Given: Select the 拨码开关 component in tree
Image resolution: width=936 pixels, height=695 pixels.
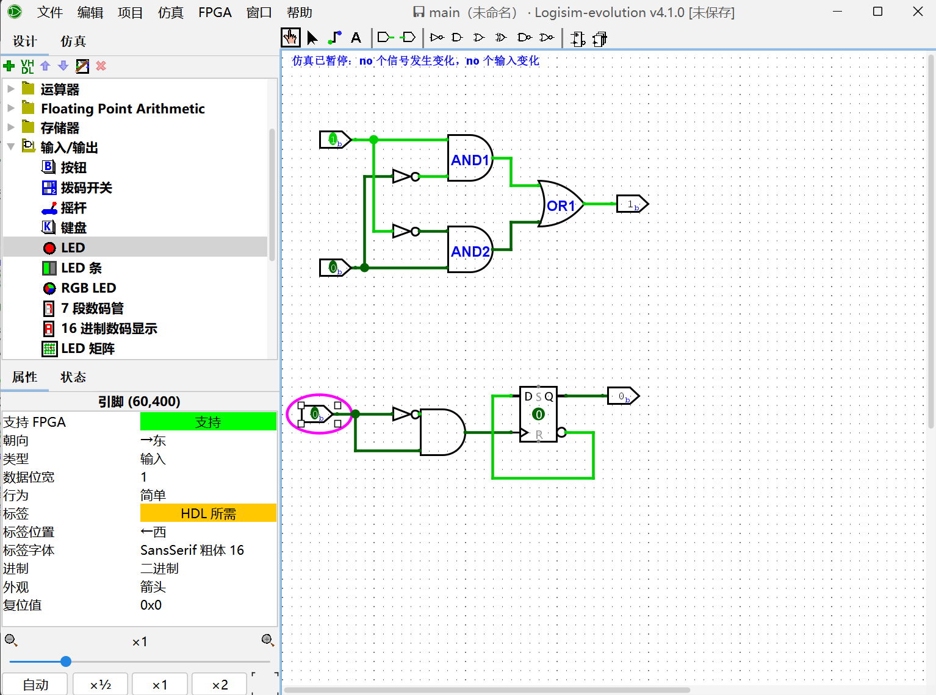Looking at the screenshot, I should click(x=86, y=187).
